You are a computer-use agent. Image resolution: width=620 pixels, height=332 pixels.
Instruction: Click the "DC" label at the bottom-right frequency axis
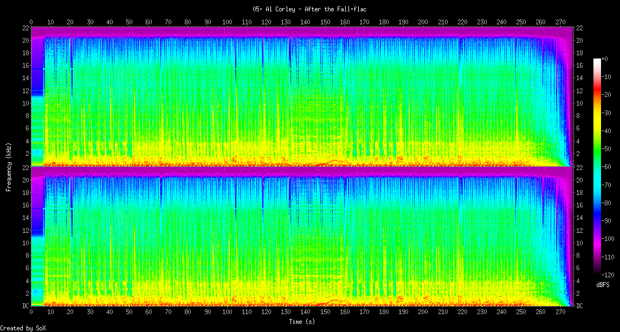coord(579,306)
